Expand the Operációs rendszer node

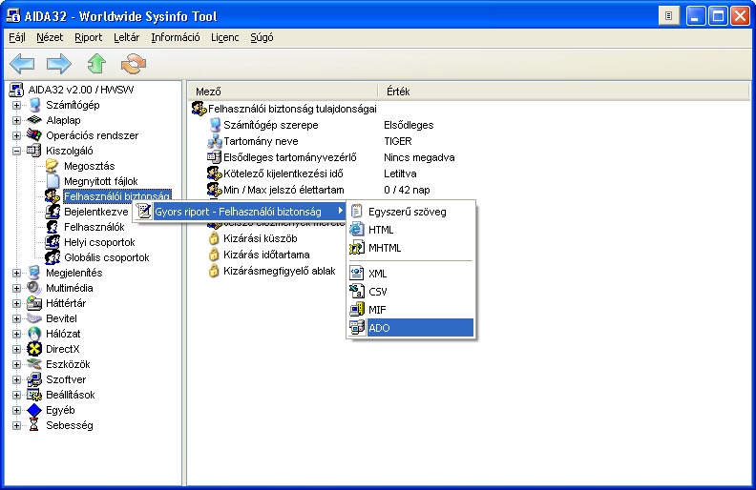(x=16, y=135)
